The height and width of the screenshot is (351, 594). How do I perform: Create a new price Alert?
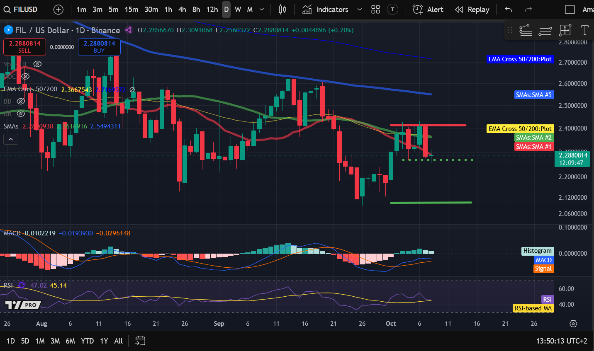[x=428, y=10]
